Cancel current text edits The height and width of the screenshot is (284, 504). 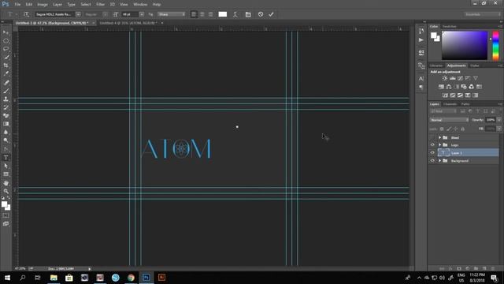[x=261, y=14]
